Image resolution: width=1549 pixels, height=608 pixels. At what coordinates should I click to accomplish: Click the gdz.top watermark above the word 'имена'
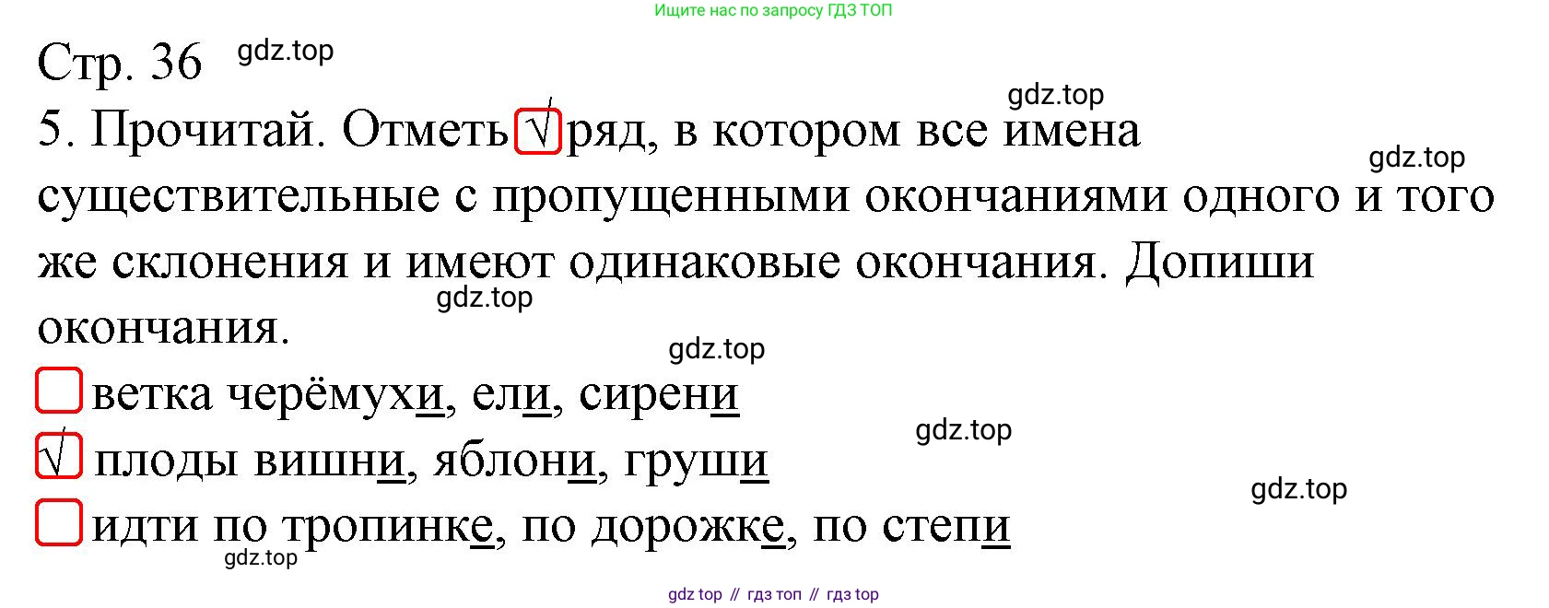tap(1055, 94)
